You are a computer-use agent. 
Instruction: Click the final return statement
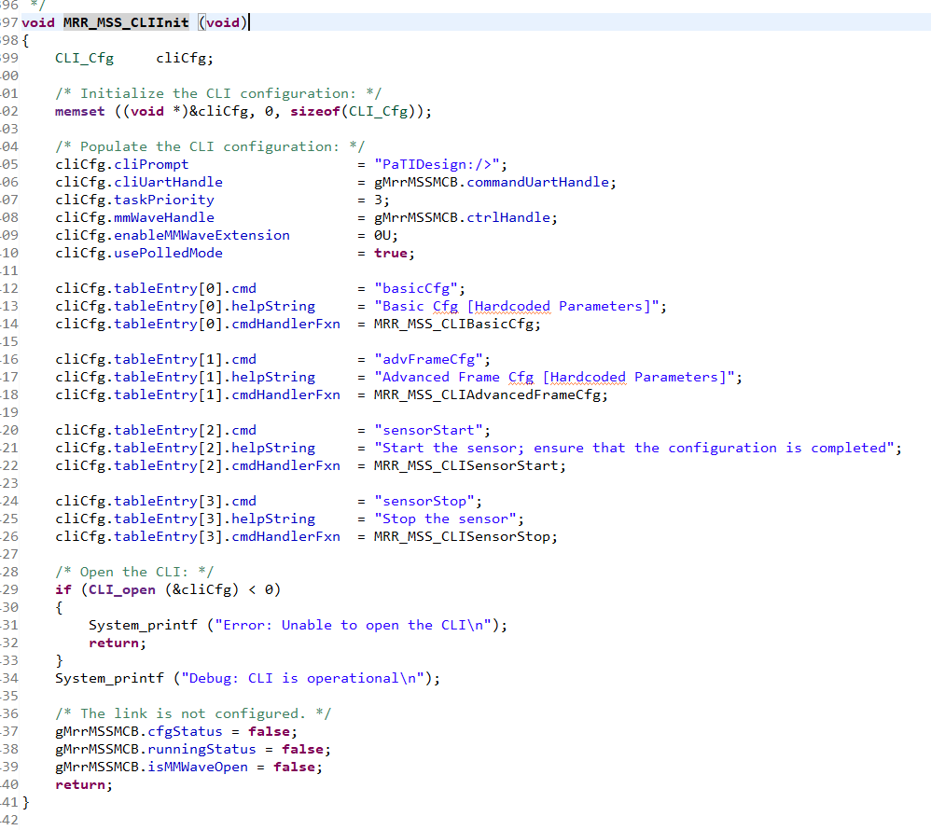83,785
